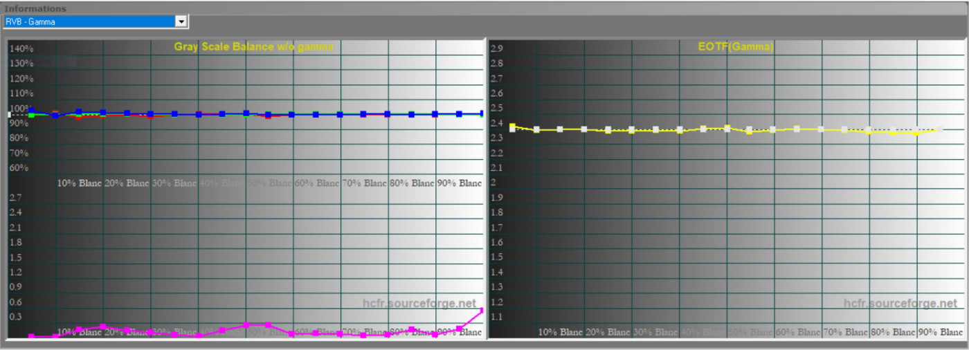
Task: Click hcfr.sourceforge.net watermark in left chart
Action: click(419, 304)
